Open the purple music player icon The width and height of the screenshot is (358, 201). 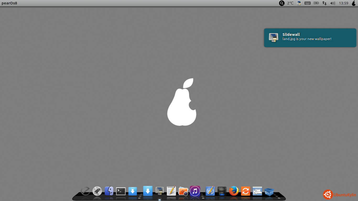tap(195, 191)
